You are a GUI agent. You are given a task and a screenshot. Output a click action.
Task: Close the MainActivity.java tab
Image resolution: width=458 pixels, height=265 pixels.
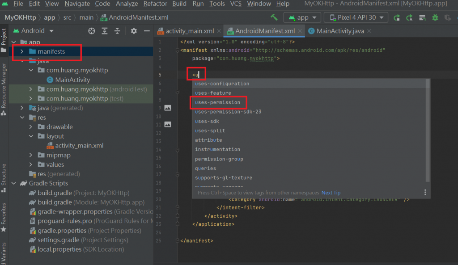click(x=369, y=31)
